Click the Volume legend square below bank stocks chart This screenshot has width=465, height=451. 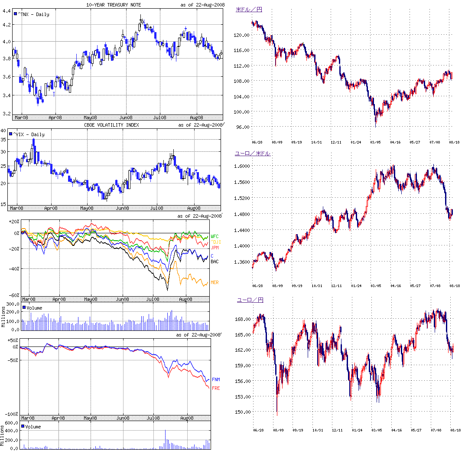[x=24, y=308]
